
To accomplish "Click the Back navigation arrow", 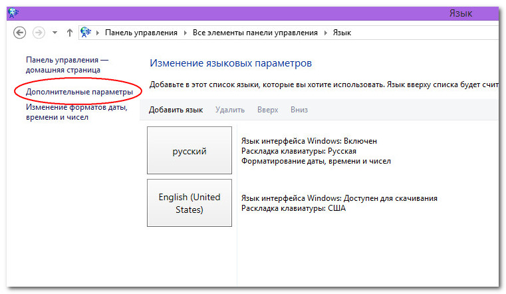I will (x=20, y=33).
